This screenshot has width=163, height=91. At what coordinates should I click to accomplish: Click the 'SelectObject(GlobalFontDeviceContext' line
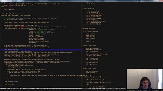25,45
